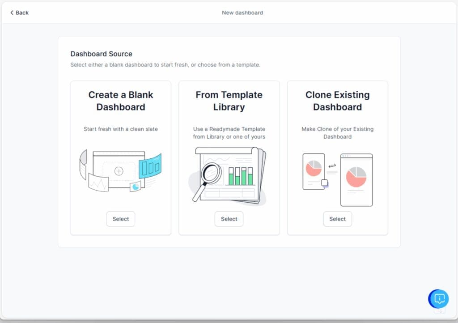This screenshot has height=323, width=458.
Task: Click the green bar chart in template illustration
Action: tap(241, 176)
